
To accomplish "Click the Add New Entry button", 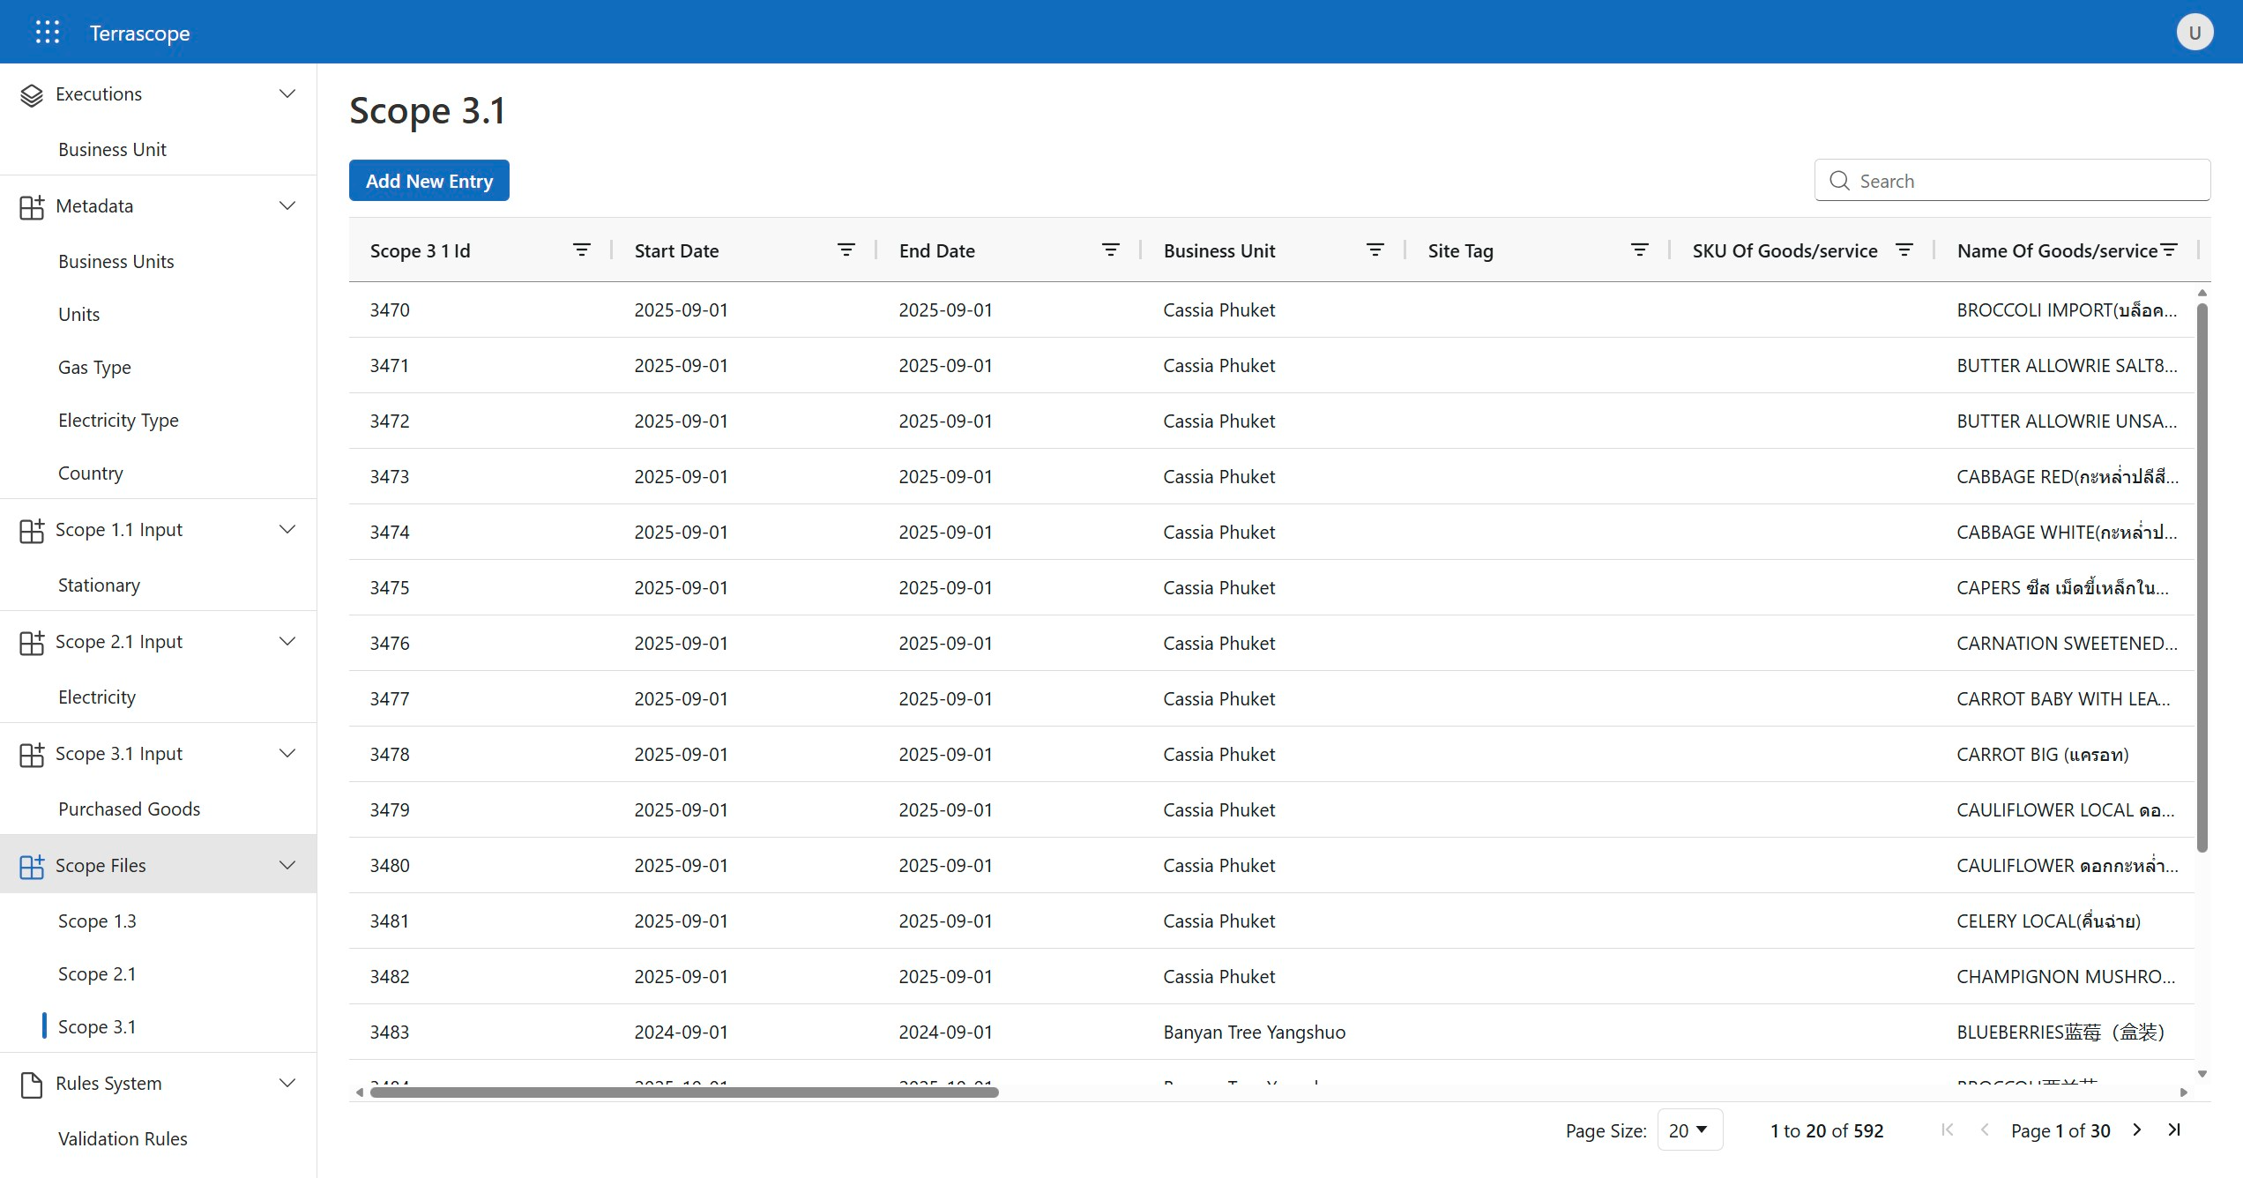I will (428, 181).
